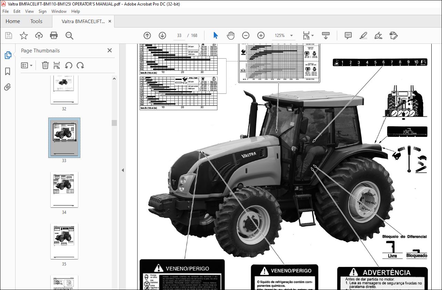Rotate page clockwise in thumbnails panel
Screen dimensions: 442x290
tap(80, 65)
